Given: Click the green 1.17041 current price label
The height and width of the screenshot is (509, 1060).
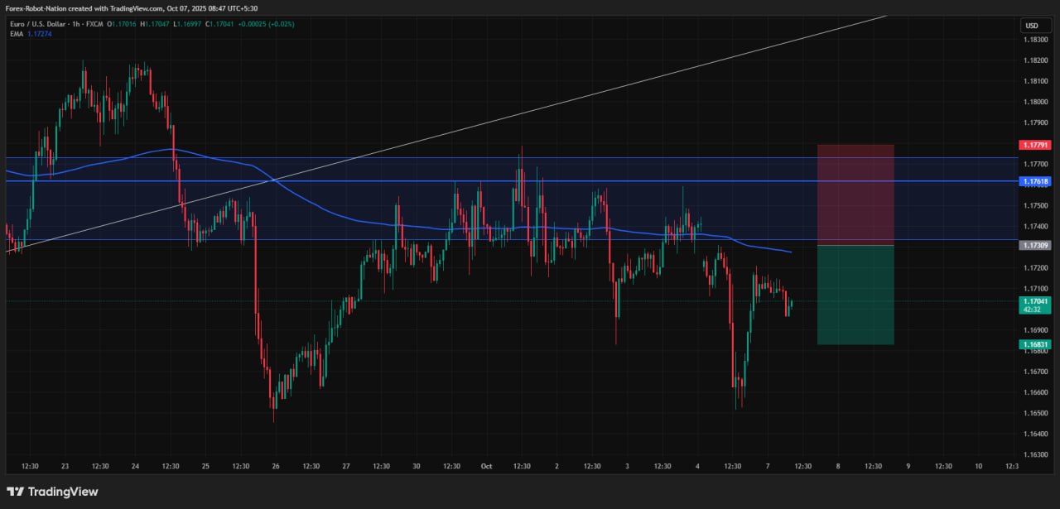Looking at the screenshot, I should 1035,302.
